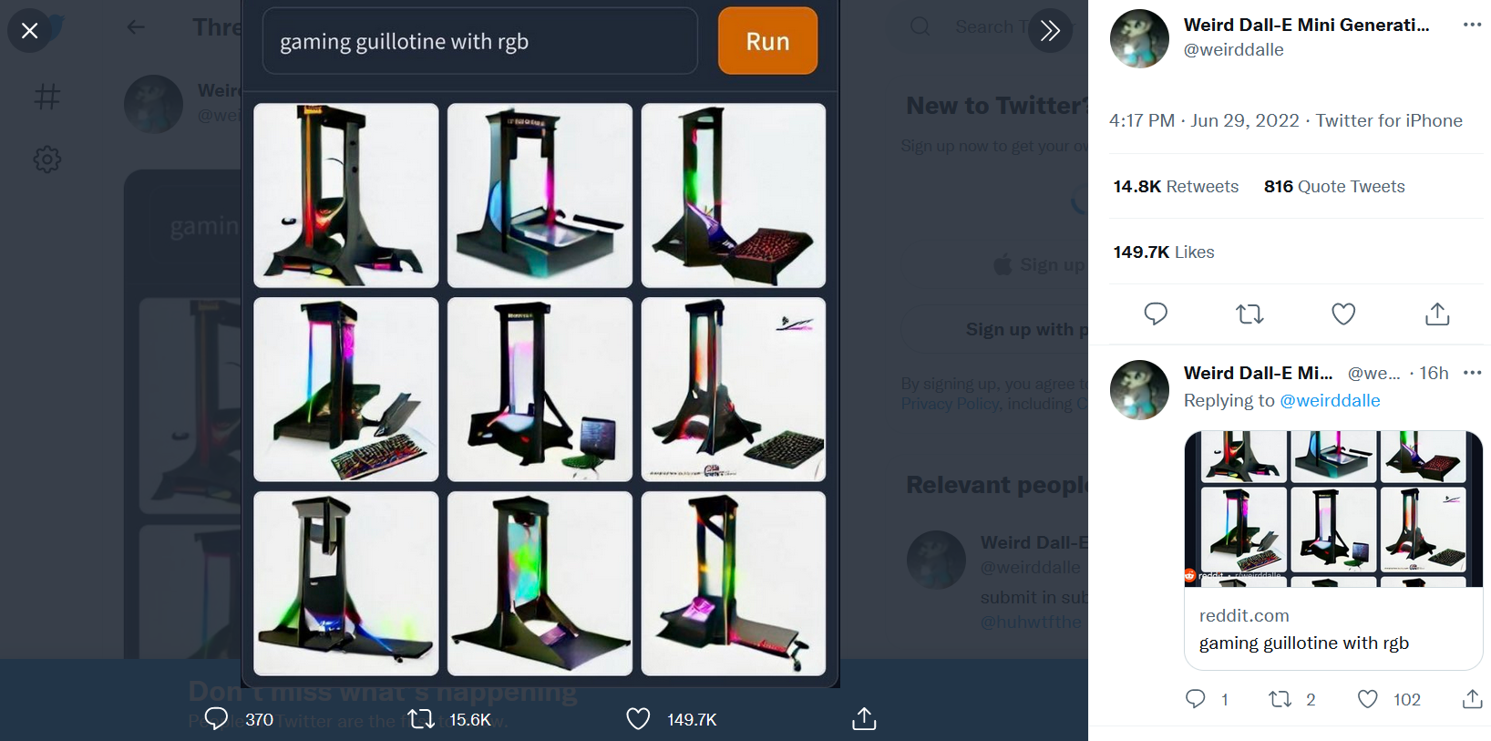The height and width of the screenshot is (741, 1491).
Task: Retweet using the icon in the side panel
Action: click(1249, 314)
